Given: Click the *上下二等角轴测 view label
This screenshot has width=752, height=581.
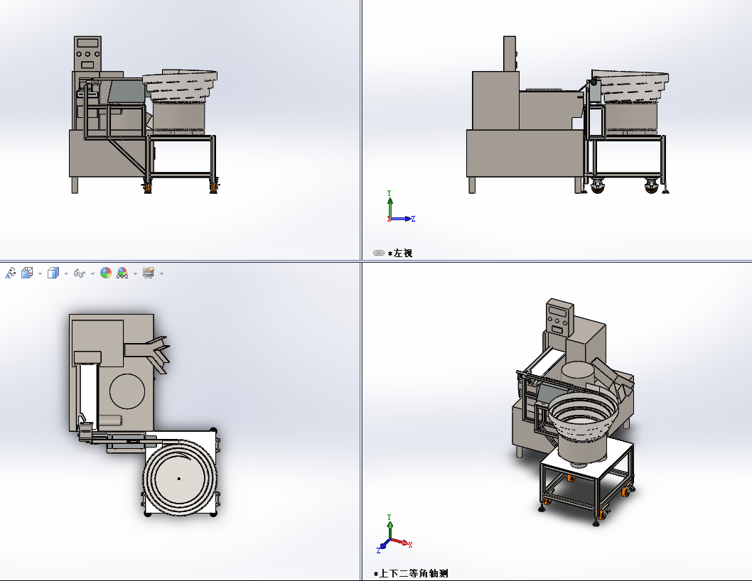Looking at the screenshot, I should pyautogui.click(x=411, y=573).
